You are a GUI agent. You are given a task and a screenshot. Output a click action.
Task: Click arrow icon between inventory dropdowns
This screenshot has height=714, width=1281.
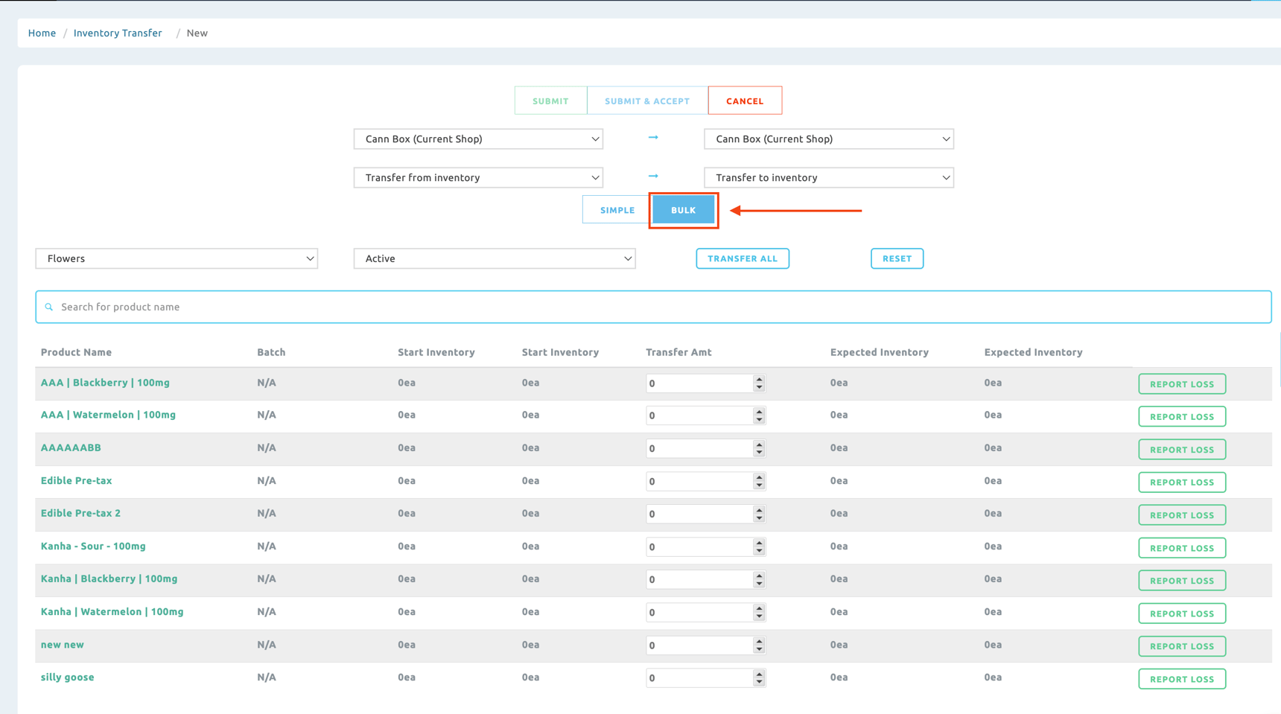653,176
